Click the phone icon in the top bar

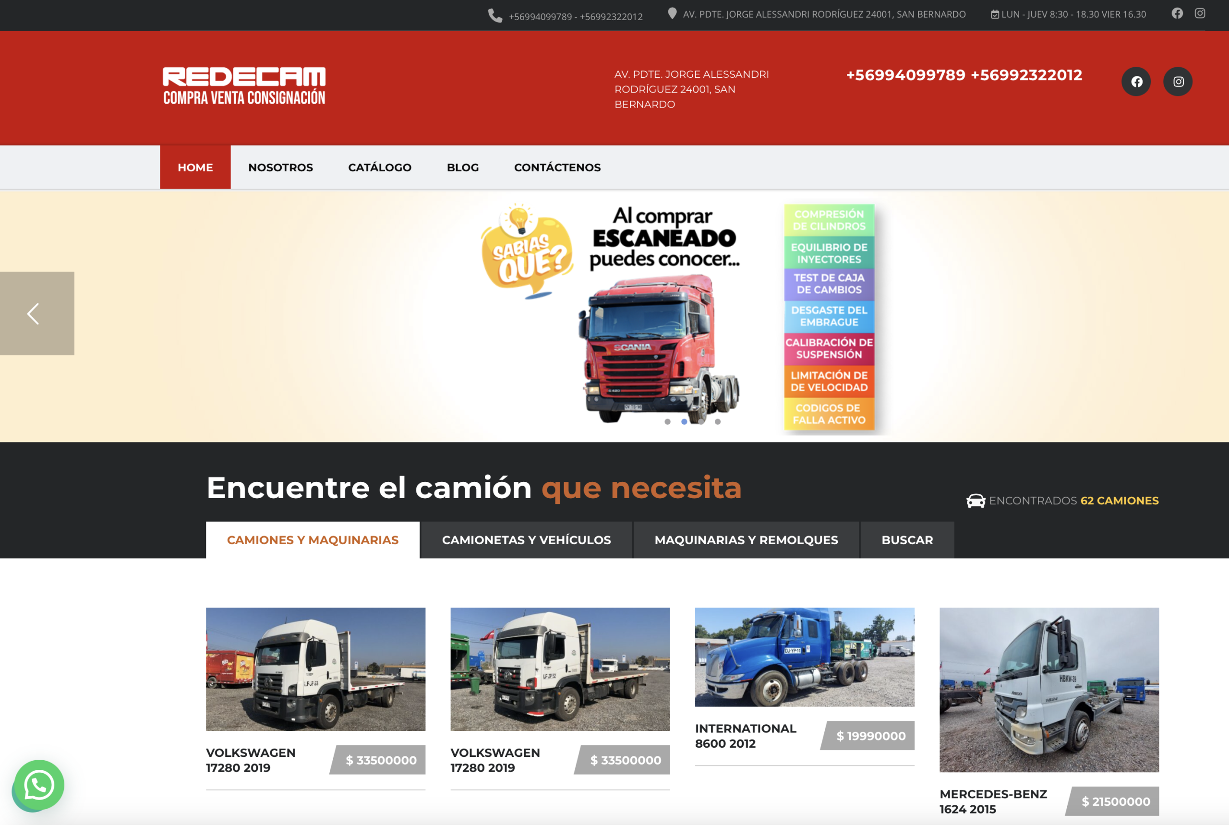coord(495,16)
